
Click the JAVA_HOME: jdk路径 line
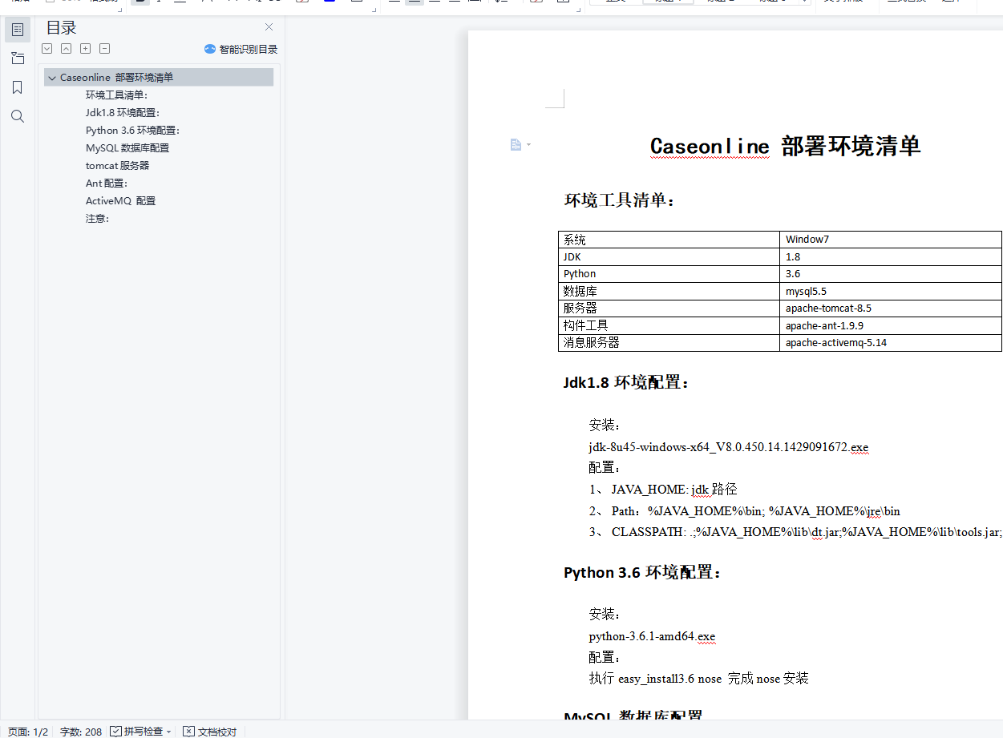663,490
